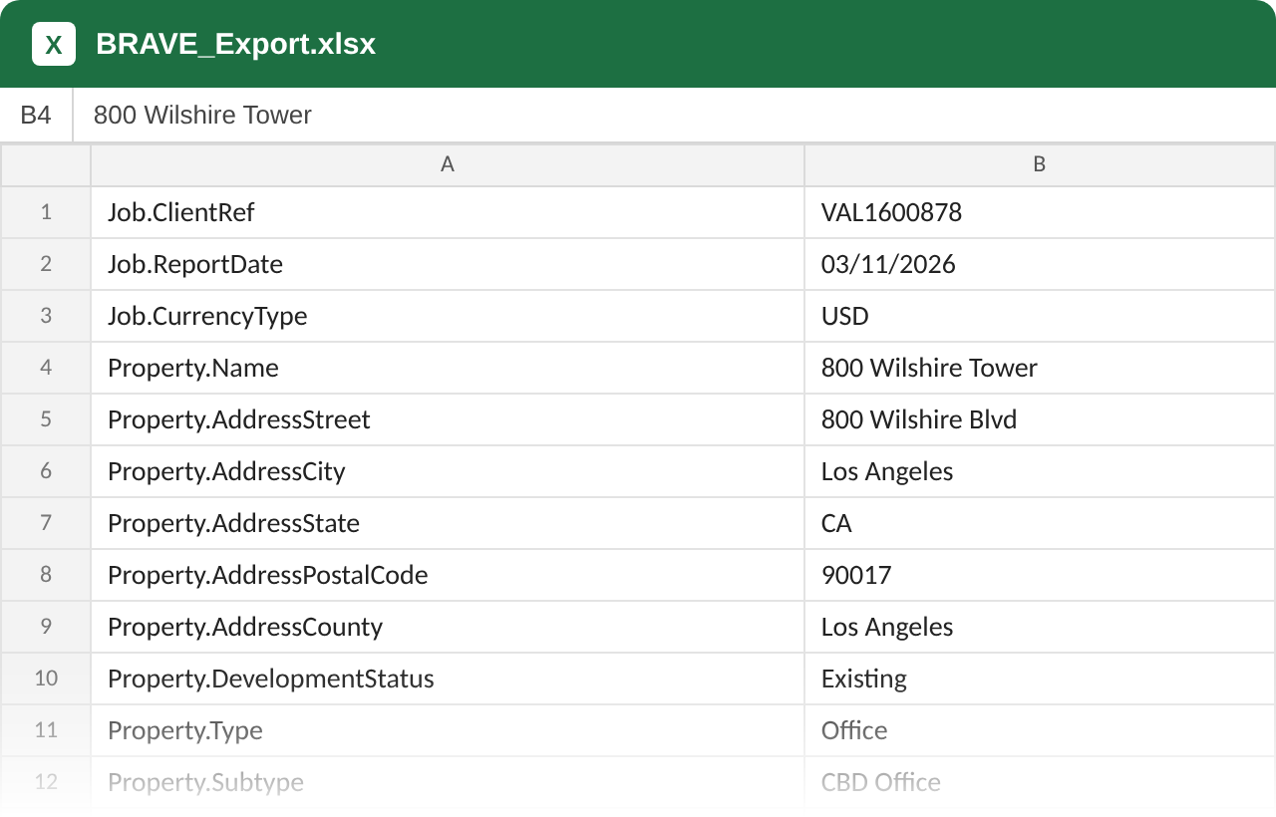Viewport: 1276px width, 817px height.
Task: Select cell Property.AddressPostalCode
Action: (x=448, y=575)
